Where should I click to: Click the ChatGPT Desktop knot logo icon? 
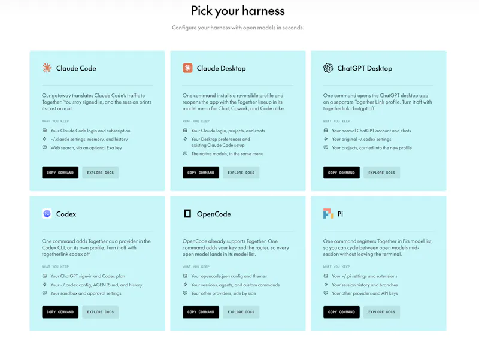tap(328, 68)
